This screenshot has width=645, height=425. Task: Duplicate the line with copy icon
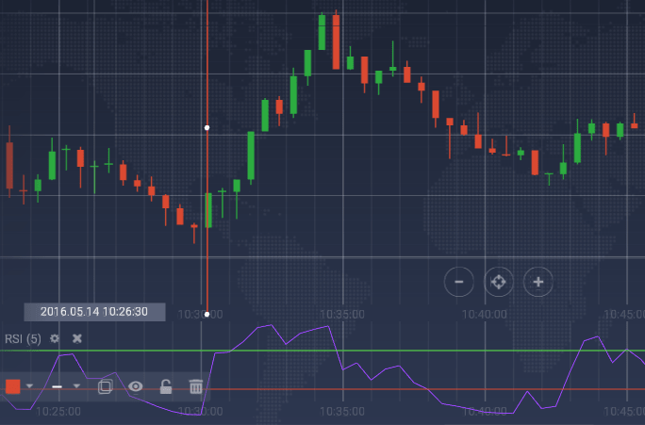106,386
